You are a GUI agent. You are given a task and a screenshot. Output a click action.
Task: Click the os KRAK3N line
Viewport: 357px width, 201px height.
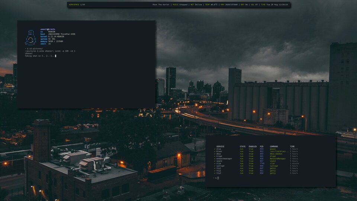(x=48, y=32)
